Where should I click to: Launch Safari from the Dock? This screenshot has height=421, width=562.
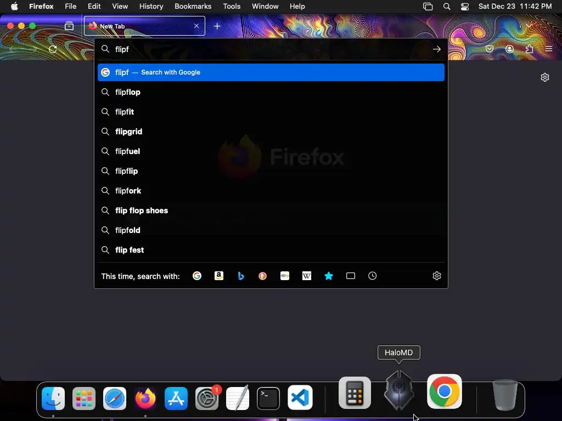pos(115,398)
